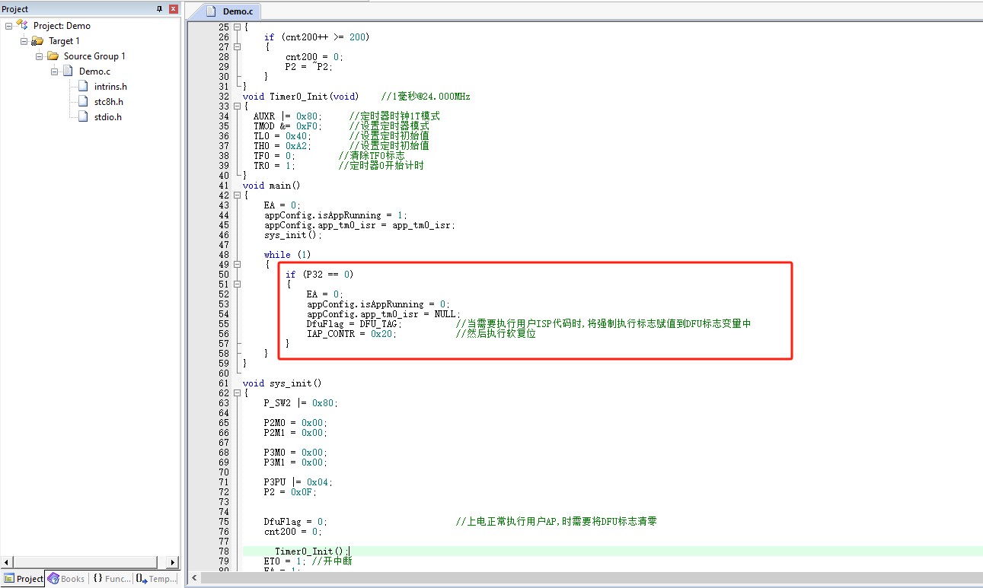
Task: Click Project panel scrollbar right arrow
Action: click(172, 563)
